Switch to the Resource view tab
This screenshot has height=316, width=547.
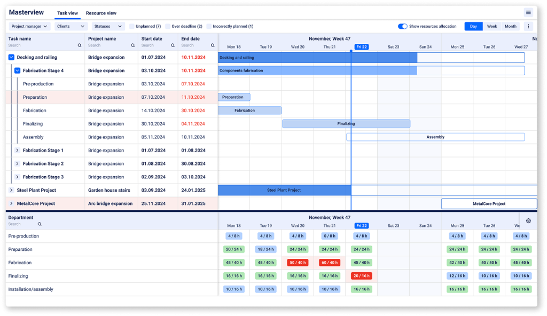[101, 13]
